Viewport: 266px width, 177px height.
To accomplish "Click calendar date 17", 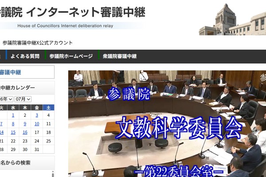I will pos(37,132).
